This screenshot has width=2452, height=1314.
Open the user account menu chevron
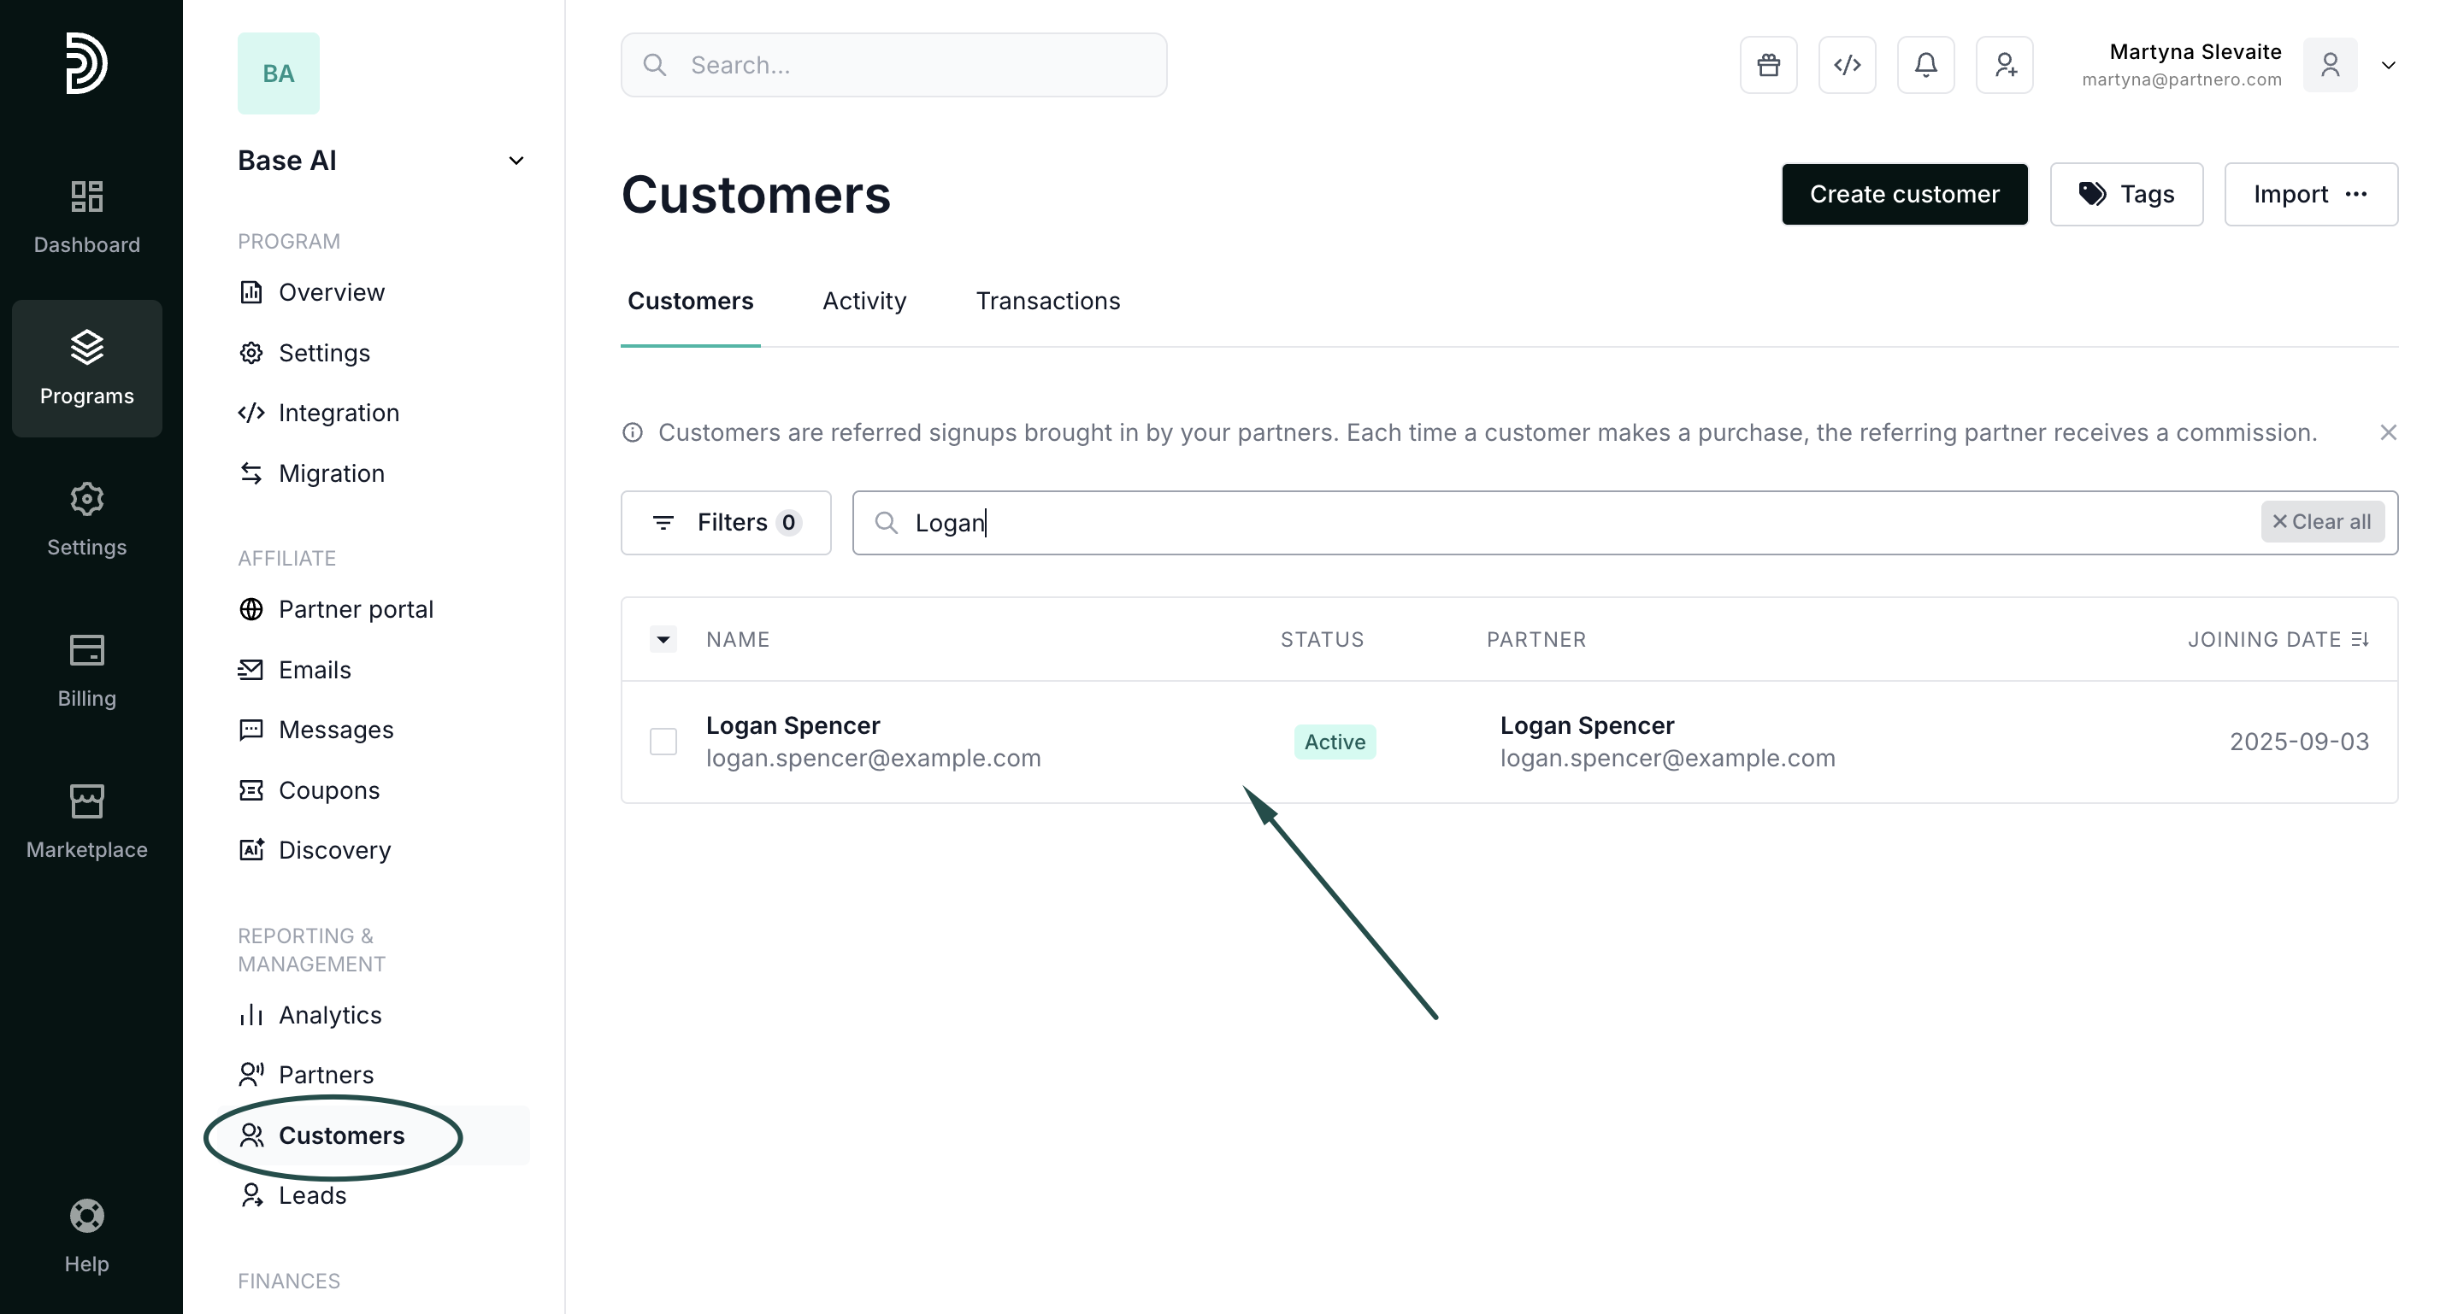pyautogui.click(x=2388, y=66)
